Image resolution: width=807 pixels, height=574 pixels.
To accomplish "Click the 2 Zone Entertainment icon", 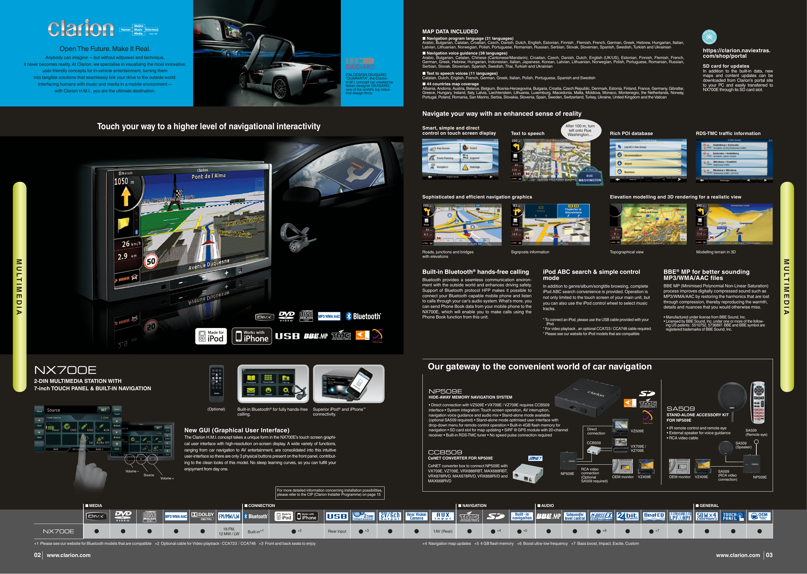I will [x=363, y=516].
